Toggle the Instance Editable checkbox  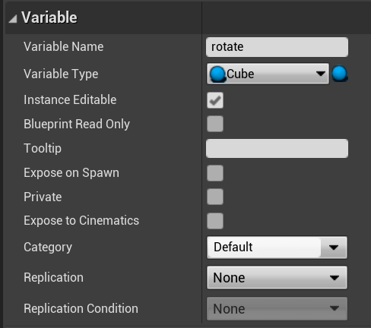tap(215, 100)
